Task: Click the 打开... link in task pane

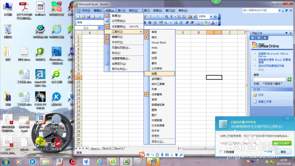Action: 262,95
